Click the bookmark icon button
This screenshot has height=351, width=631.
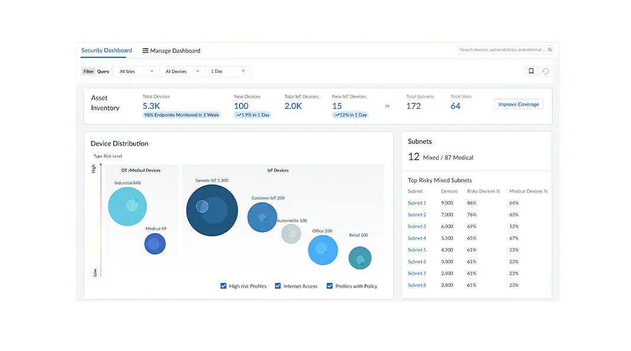pyautogui.click(x=531, y=71)
